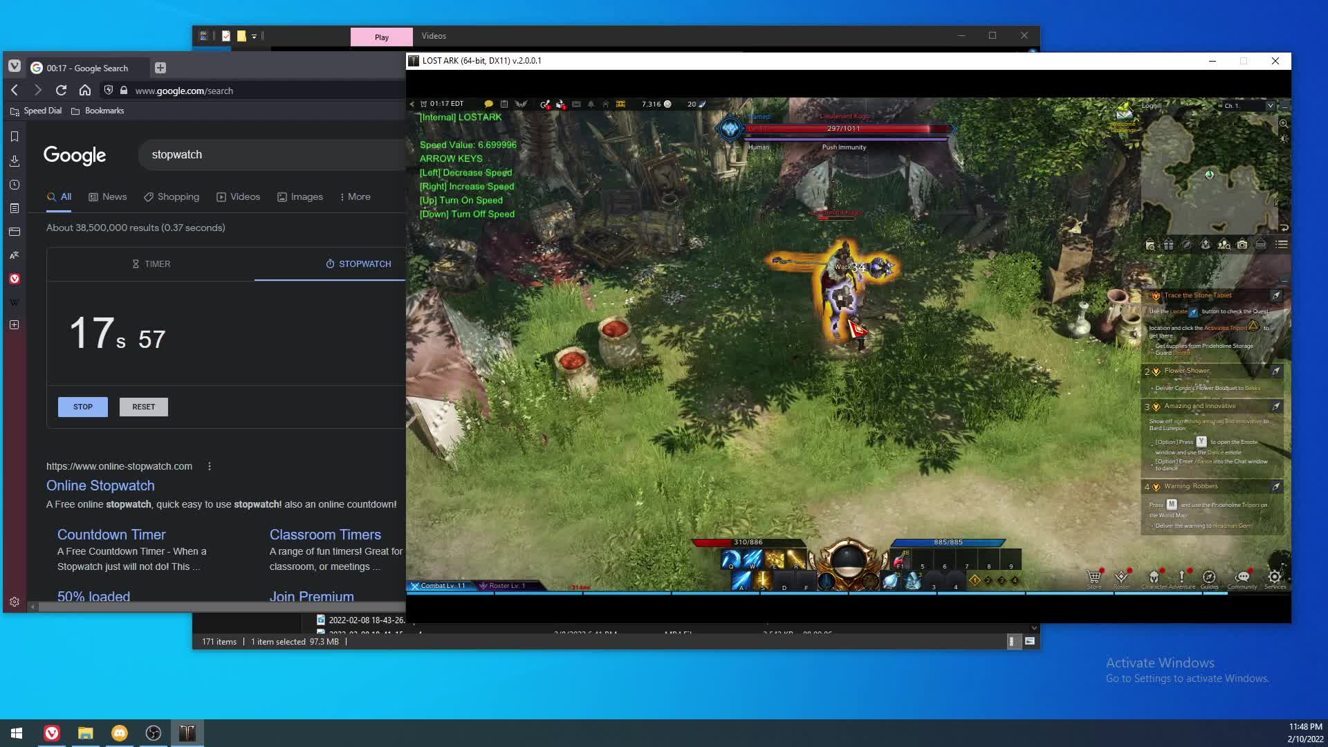Open the Community chat bubble icon

point(1242,576)
